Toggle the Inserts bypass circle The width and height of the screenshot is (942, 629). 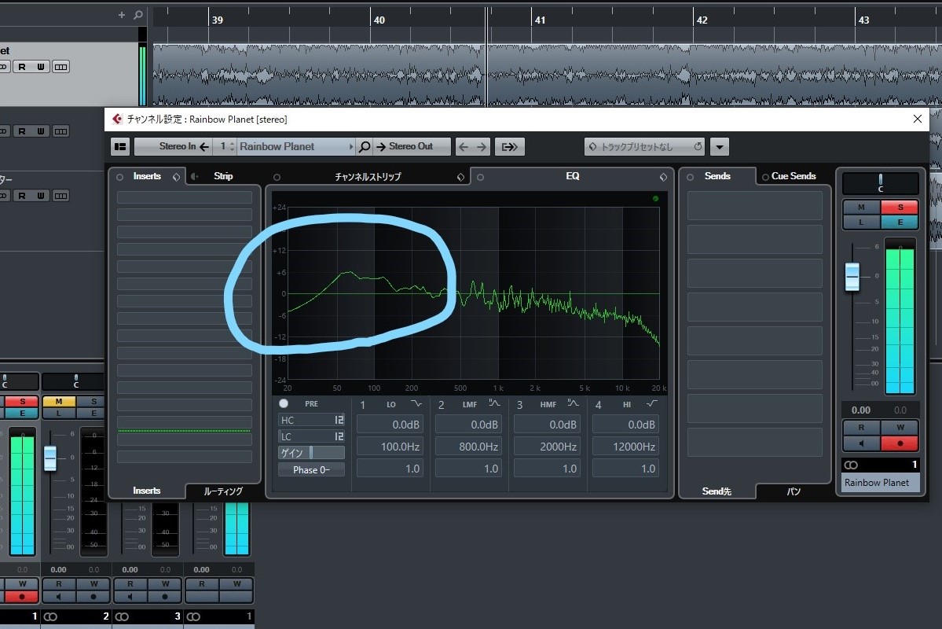(x=119, y=177)
